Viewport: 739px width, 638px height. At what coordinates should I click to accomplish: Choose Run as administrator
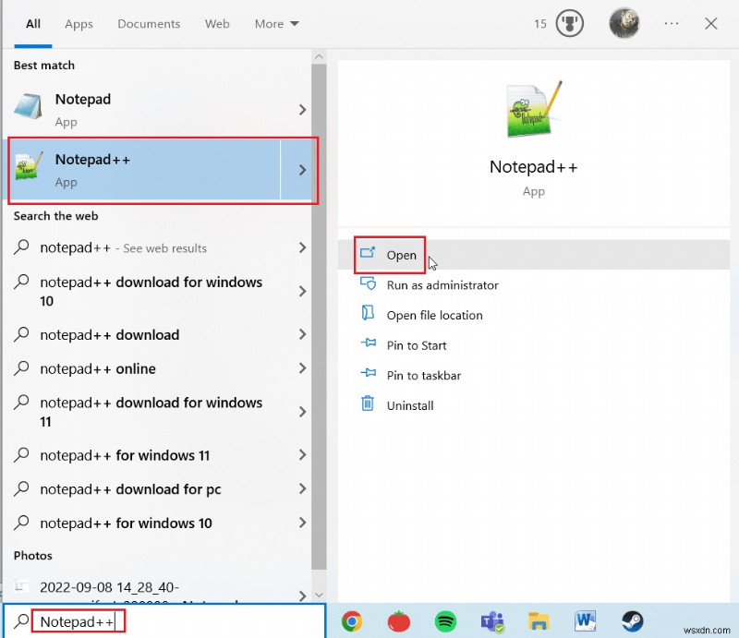534,284
